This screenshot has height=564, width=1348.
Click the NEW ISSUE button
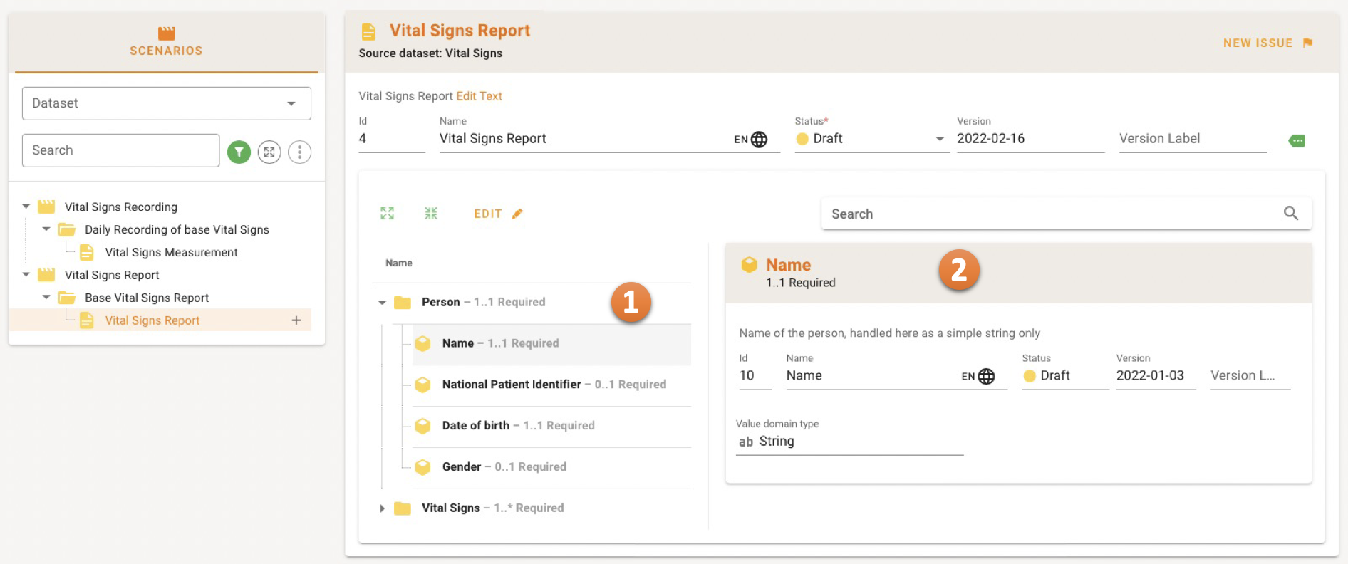[x=1267, y=43]
